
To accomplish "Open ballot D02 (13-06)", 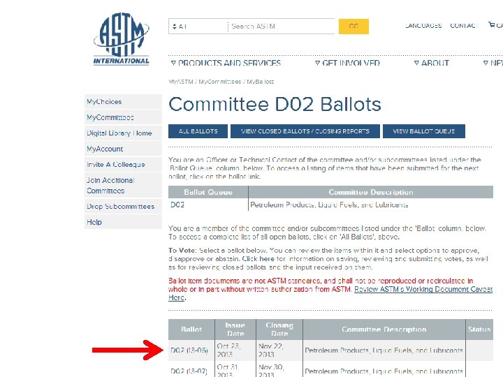I will pos(189,350).
